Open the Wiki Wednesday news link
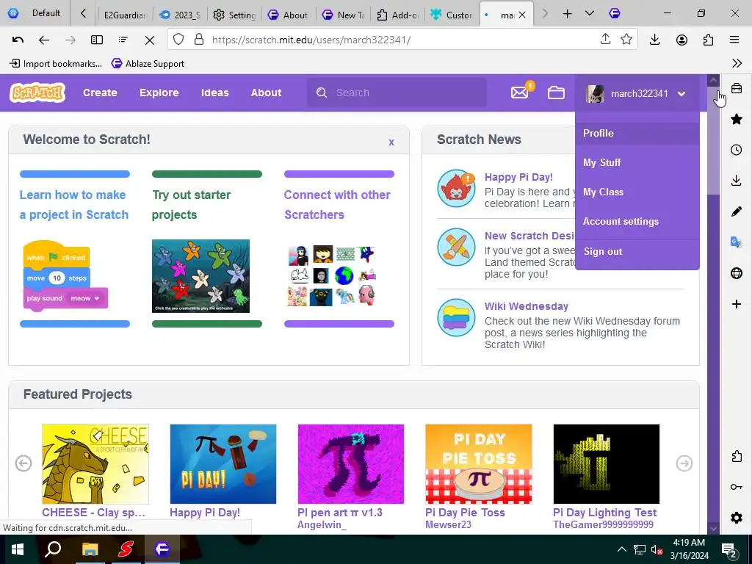This screenshot has height=564, width=752. point(526,306)
